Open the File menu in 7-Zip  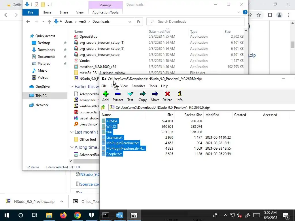[104, 86]
